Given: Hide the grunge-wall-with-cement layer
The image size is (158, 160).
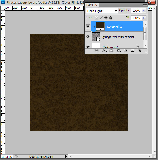Looking at the screenshot, I should pyautogui.click(x=88, y=36).
